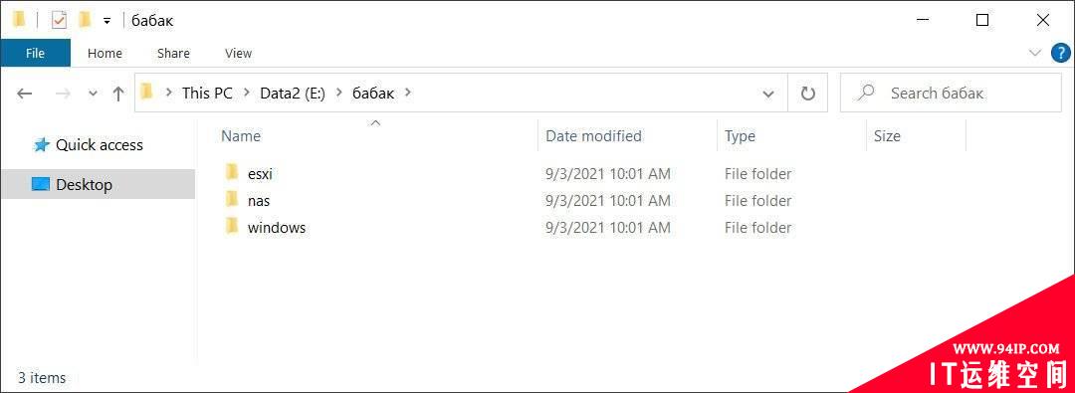The width and height of the screenshot is (1075, 393).
Task: Click in the Search бабак box
Action: point(951,94)
